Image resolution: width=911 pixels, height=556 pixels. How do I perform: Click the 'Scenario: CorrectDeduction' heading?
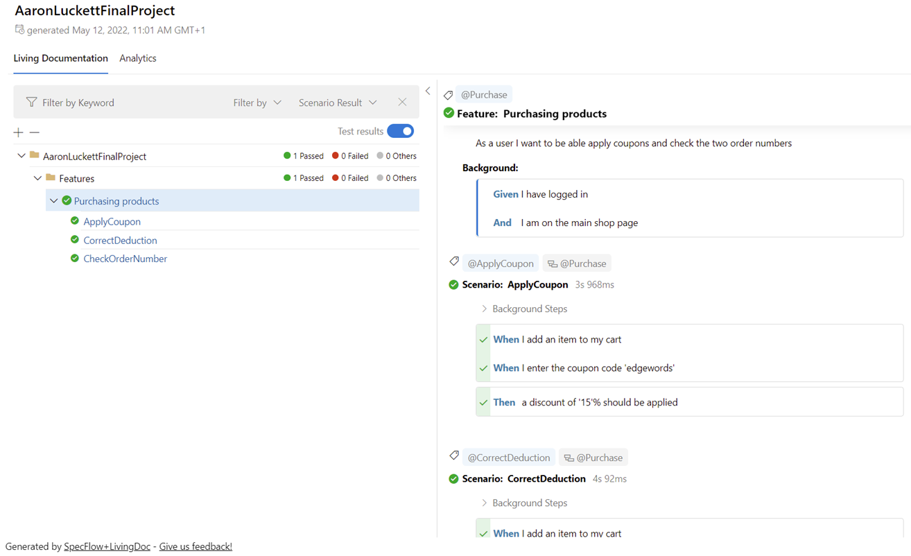tap(523, 478)
